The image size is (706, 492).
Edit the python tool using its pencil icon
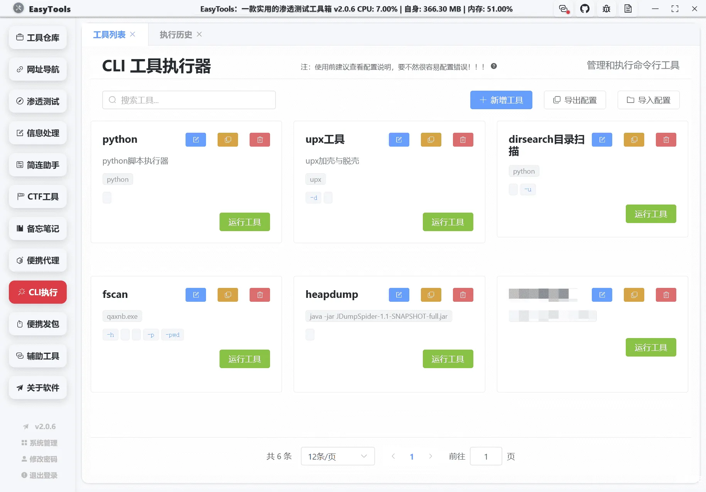pos(196,139)
